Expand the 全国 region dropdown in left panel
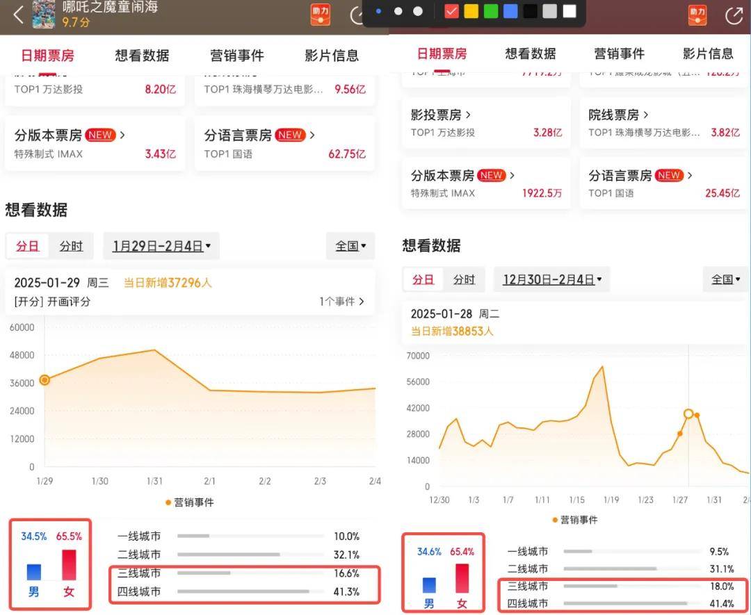The image size is (751, 615). click(350, 246)
